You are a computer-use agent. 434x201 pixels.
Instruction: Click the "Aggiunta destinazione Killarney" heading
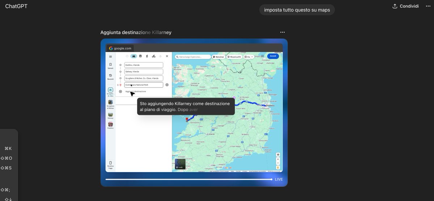(x=136, y=32)
